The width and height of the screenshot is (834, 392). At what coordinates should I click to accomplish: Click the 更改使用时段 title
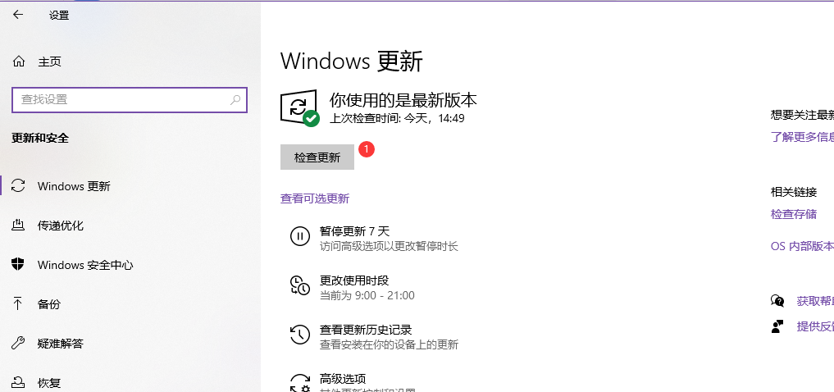354,280
